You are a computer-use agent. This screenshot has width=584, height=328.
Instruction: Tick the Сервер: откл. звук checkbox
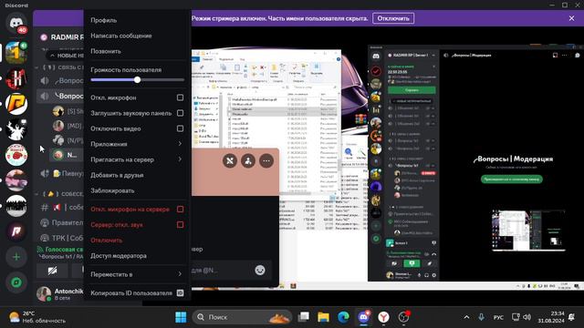tap(180, 225)
